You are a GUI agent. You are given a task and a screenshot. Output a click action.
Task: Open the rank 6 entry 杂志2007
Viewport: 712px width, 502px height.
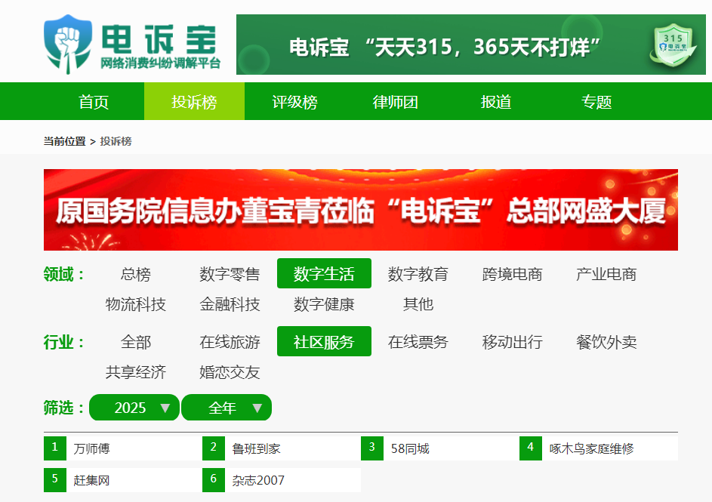coord(282,480)
